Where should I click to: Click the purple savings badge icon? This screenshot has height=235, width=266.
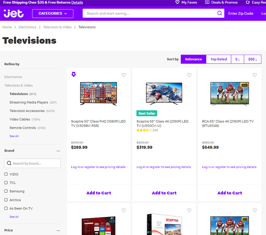[x=73, y=74]
